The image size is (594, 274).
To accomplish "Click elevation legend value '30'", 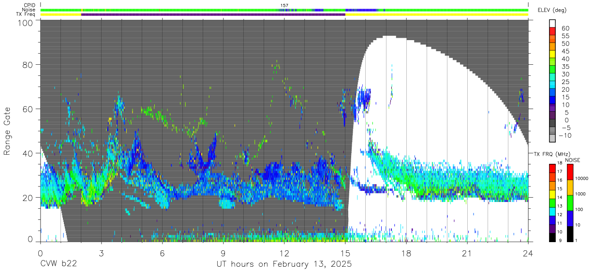I will point(565,74).
